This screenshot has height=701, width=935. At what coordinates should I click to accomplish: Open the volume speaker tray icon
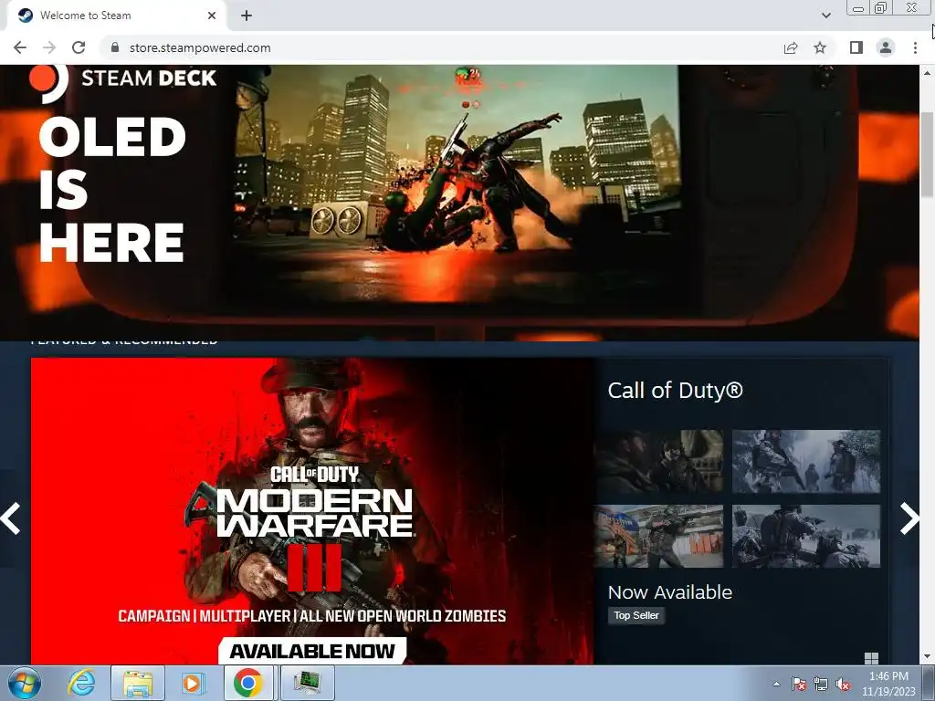pyautogui.click(x=843, y=684)
